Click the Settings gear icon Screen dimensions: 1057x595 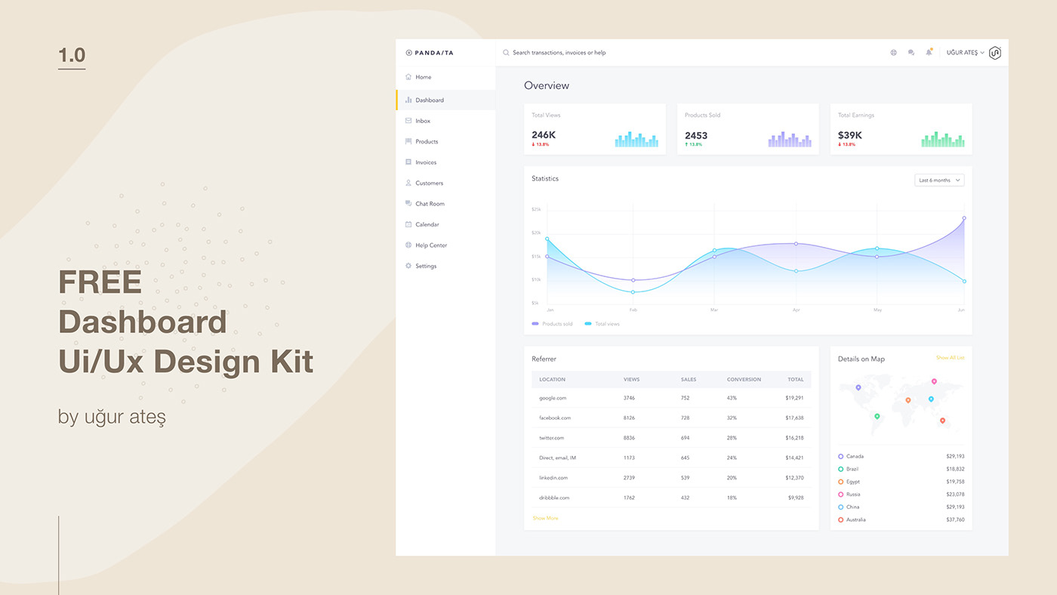[408, 266]
